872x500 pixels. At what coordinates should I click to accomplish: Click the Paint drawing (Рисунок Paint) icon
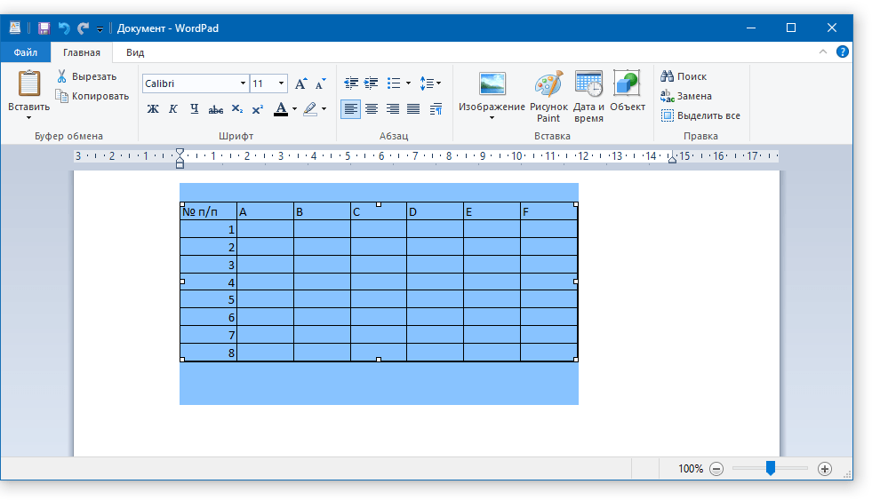coord(548,85)
